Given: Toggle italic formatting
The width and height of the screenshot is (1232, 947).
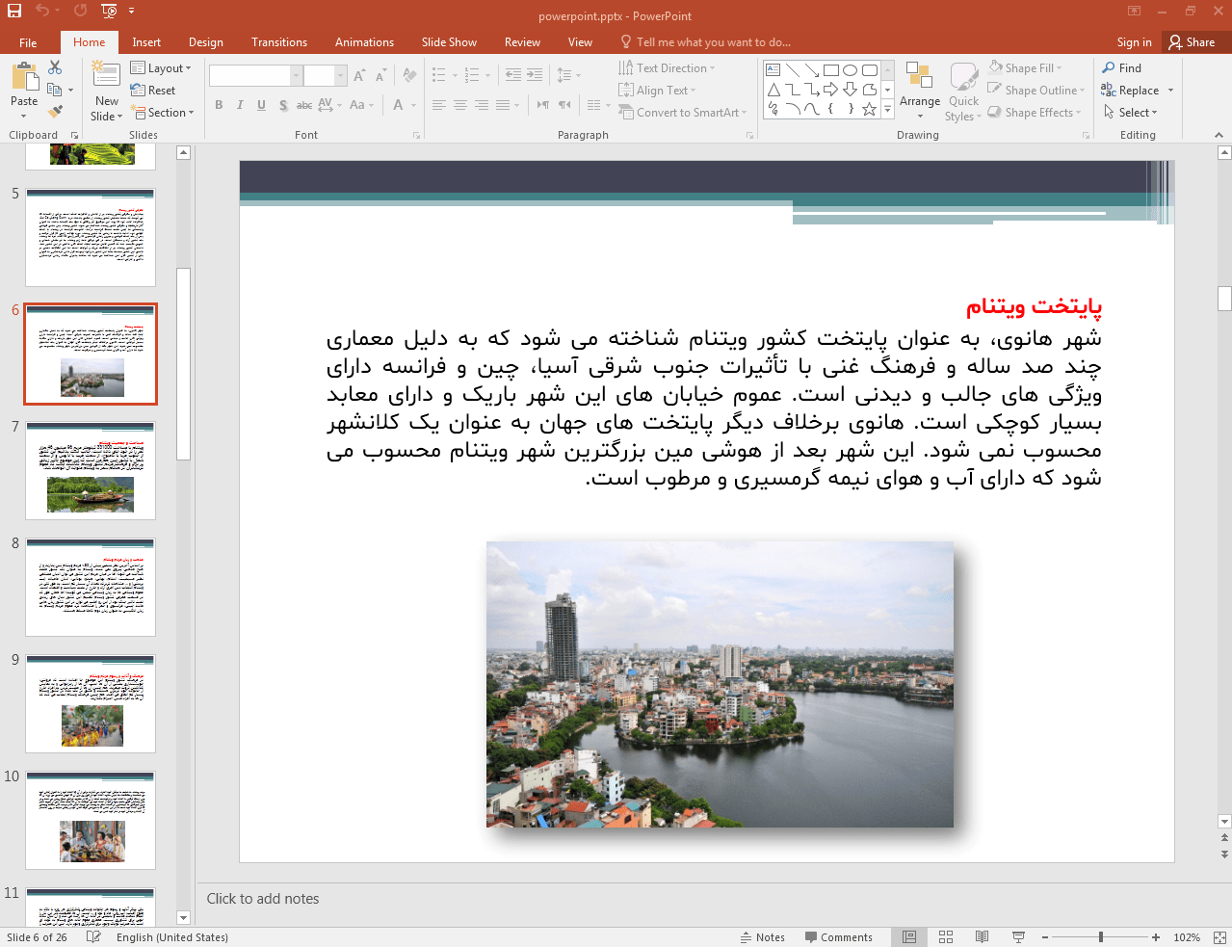Looking at the screenshot, I should coord(239,104).
